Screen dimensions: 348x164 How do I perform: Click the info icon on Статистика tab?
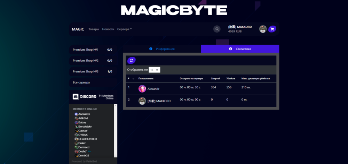point(231,49)
